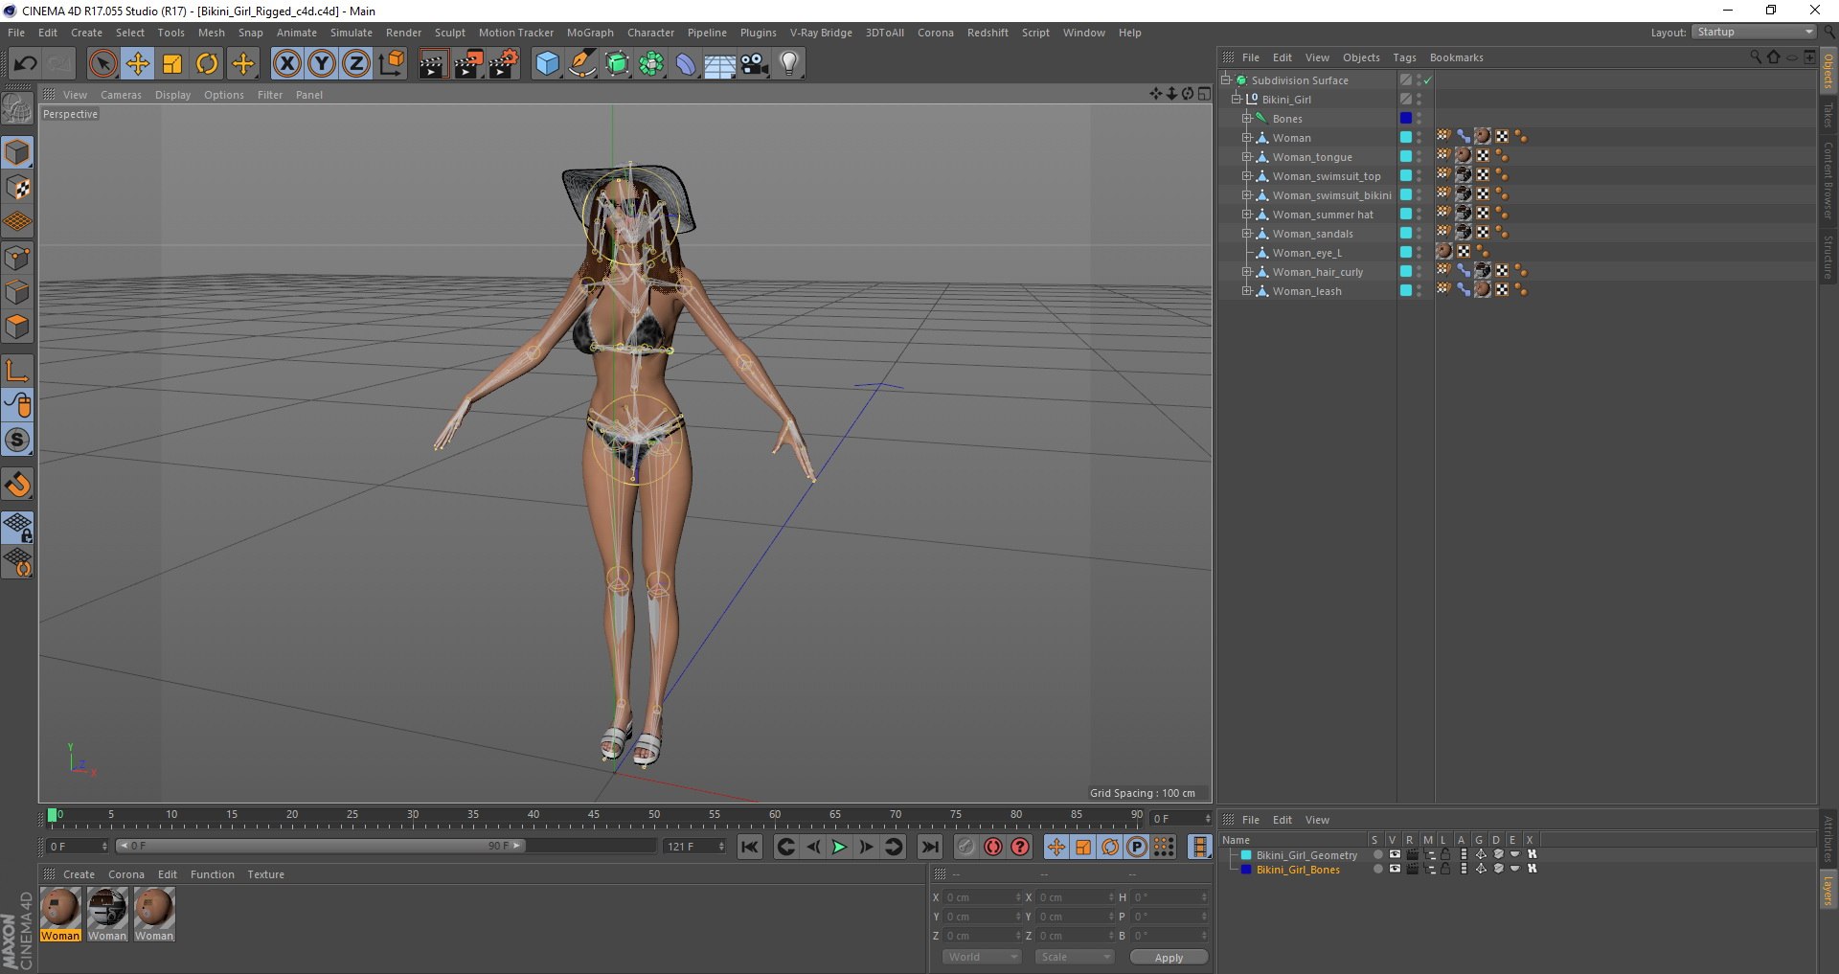This screenshot has width=1839, height=974.
Task: Add a Cube primitive object
Action: [x=547, y=63]
